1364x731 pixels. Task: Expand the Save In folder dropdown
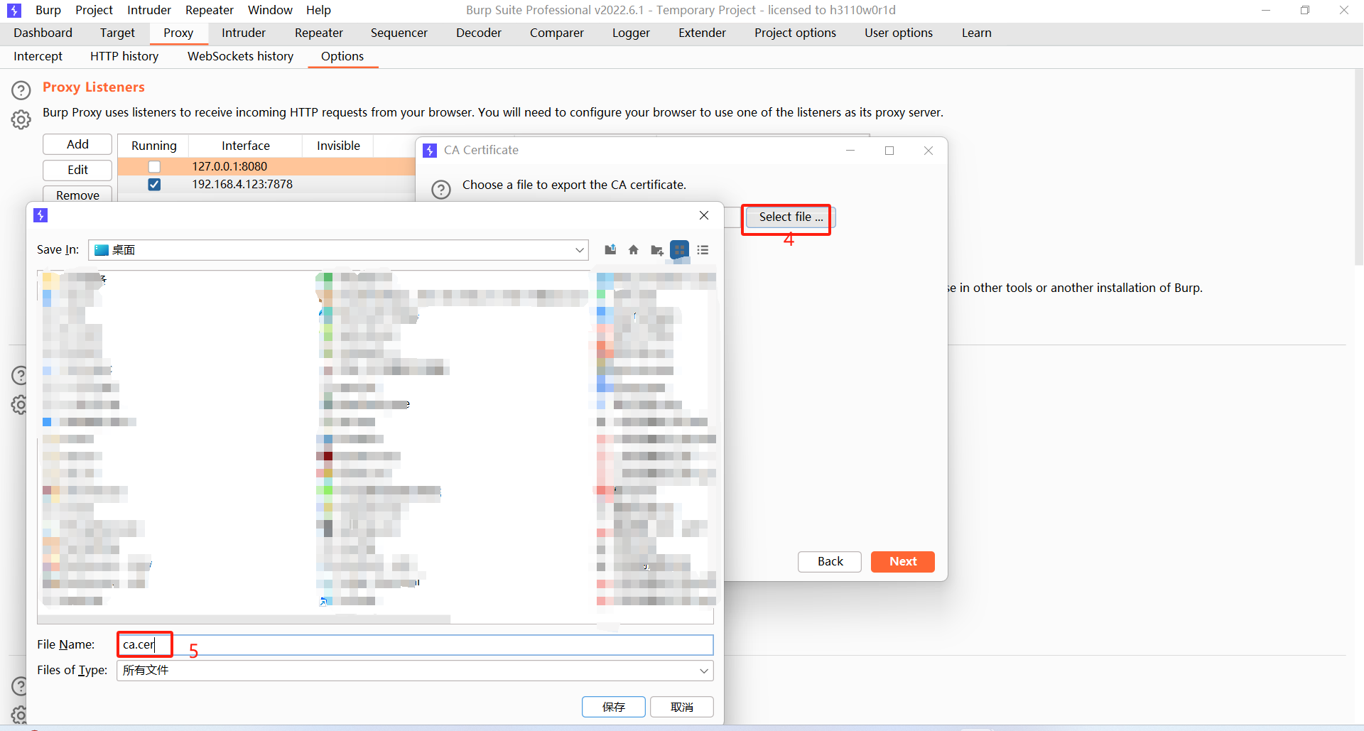tap(580, 250)
